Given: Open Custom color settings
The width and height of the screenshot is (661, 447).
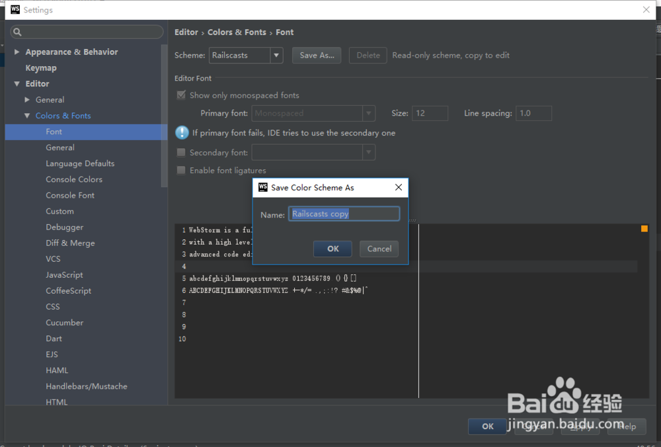Looking at the screenshot, I should click(60, 212).
